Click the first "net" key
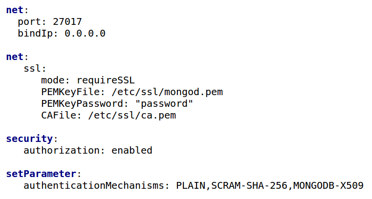The image size is (372, 199). (15, 10)
